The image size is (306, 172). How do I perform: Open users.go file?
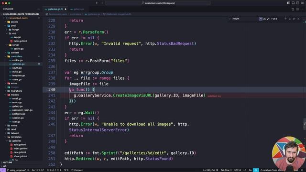pyautogui.click(x=17, y=79)
